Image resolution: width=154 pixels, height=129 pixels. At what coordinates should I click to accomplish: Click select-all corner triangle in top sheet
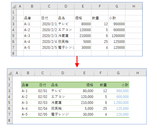14,6
